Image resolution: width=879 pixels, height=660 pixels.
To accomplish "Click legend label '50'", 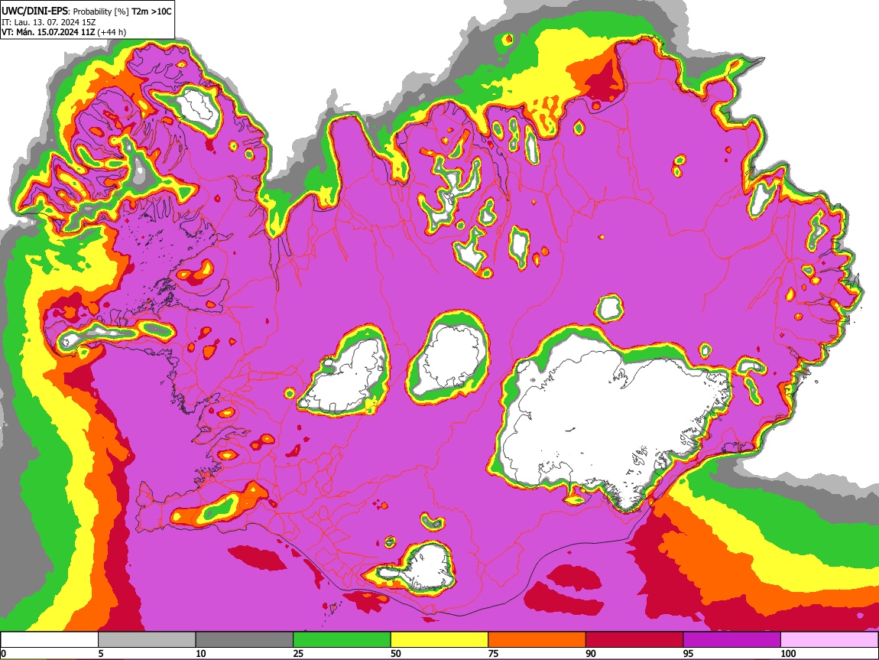I will 396,653.
